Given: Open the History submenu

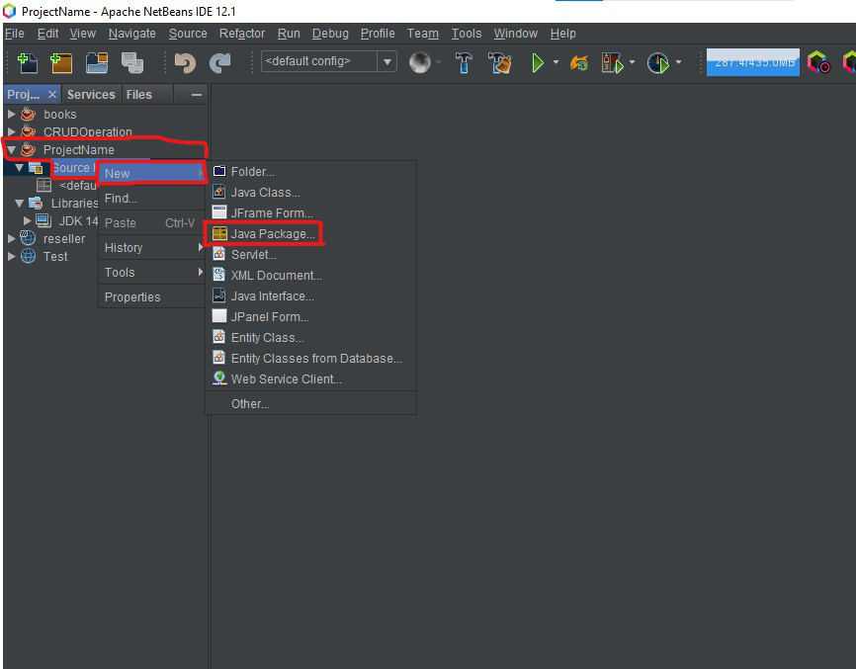Looking at the screenshot, I should (x=152, y=248).
